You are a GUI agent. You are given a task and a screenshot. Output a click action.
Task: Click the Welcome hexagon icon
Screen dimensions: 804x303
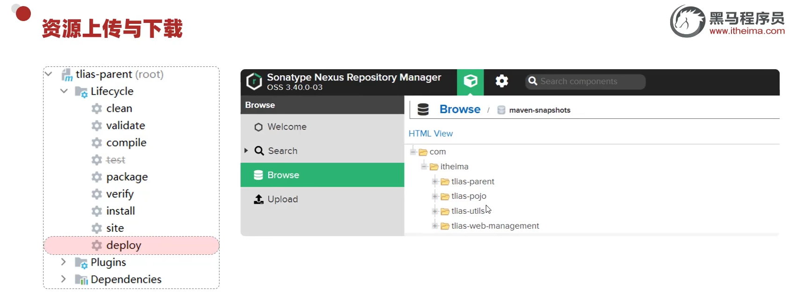point(258,127)
